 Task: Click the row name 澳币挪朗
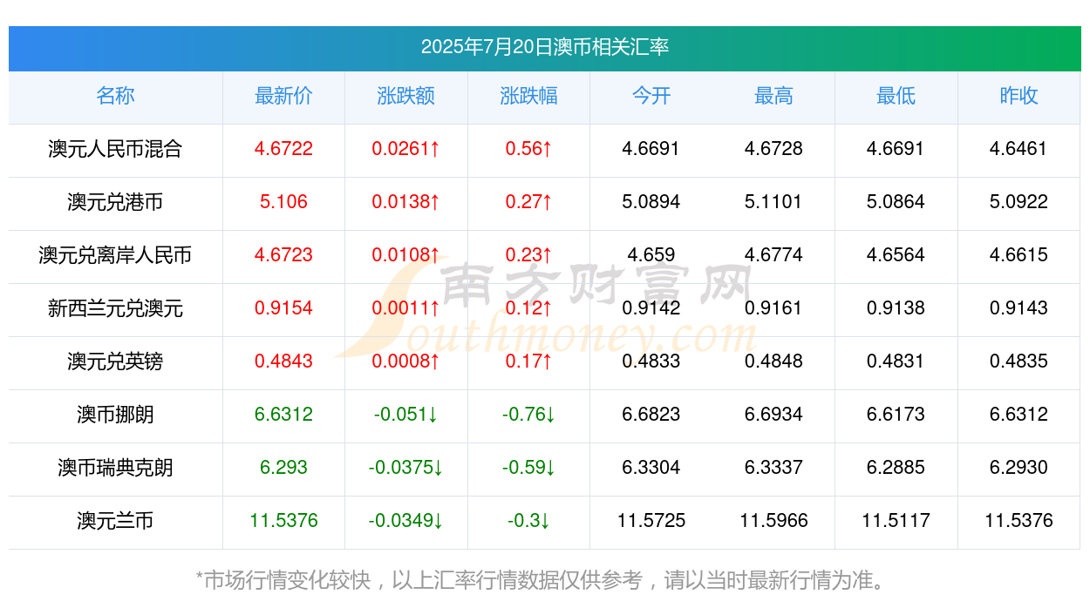[x=115, y=415]
